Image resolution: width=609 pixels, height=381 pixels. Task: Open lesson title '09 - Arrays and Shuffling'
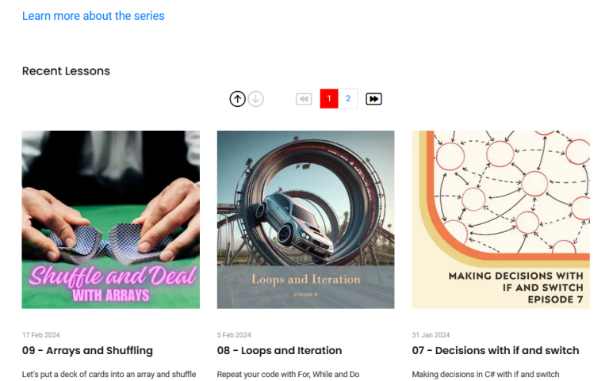point(87,350)
